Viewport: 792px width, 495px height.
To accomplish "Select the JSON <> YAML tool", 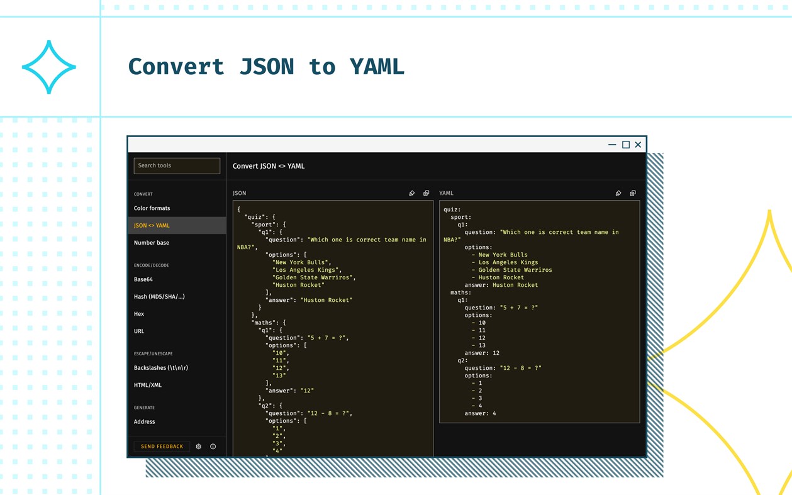I will tap(177, 225).
